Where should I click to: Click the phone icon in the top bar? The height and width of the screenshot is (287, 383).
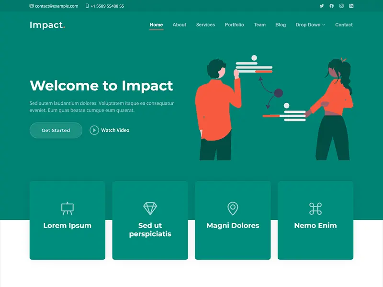(x=86, y=6)
